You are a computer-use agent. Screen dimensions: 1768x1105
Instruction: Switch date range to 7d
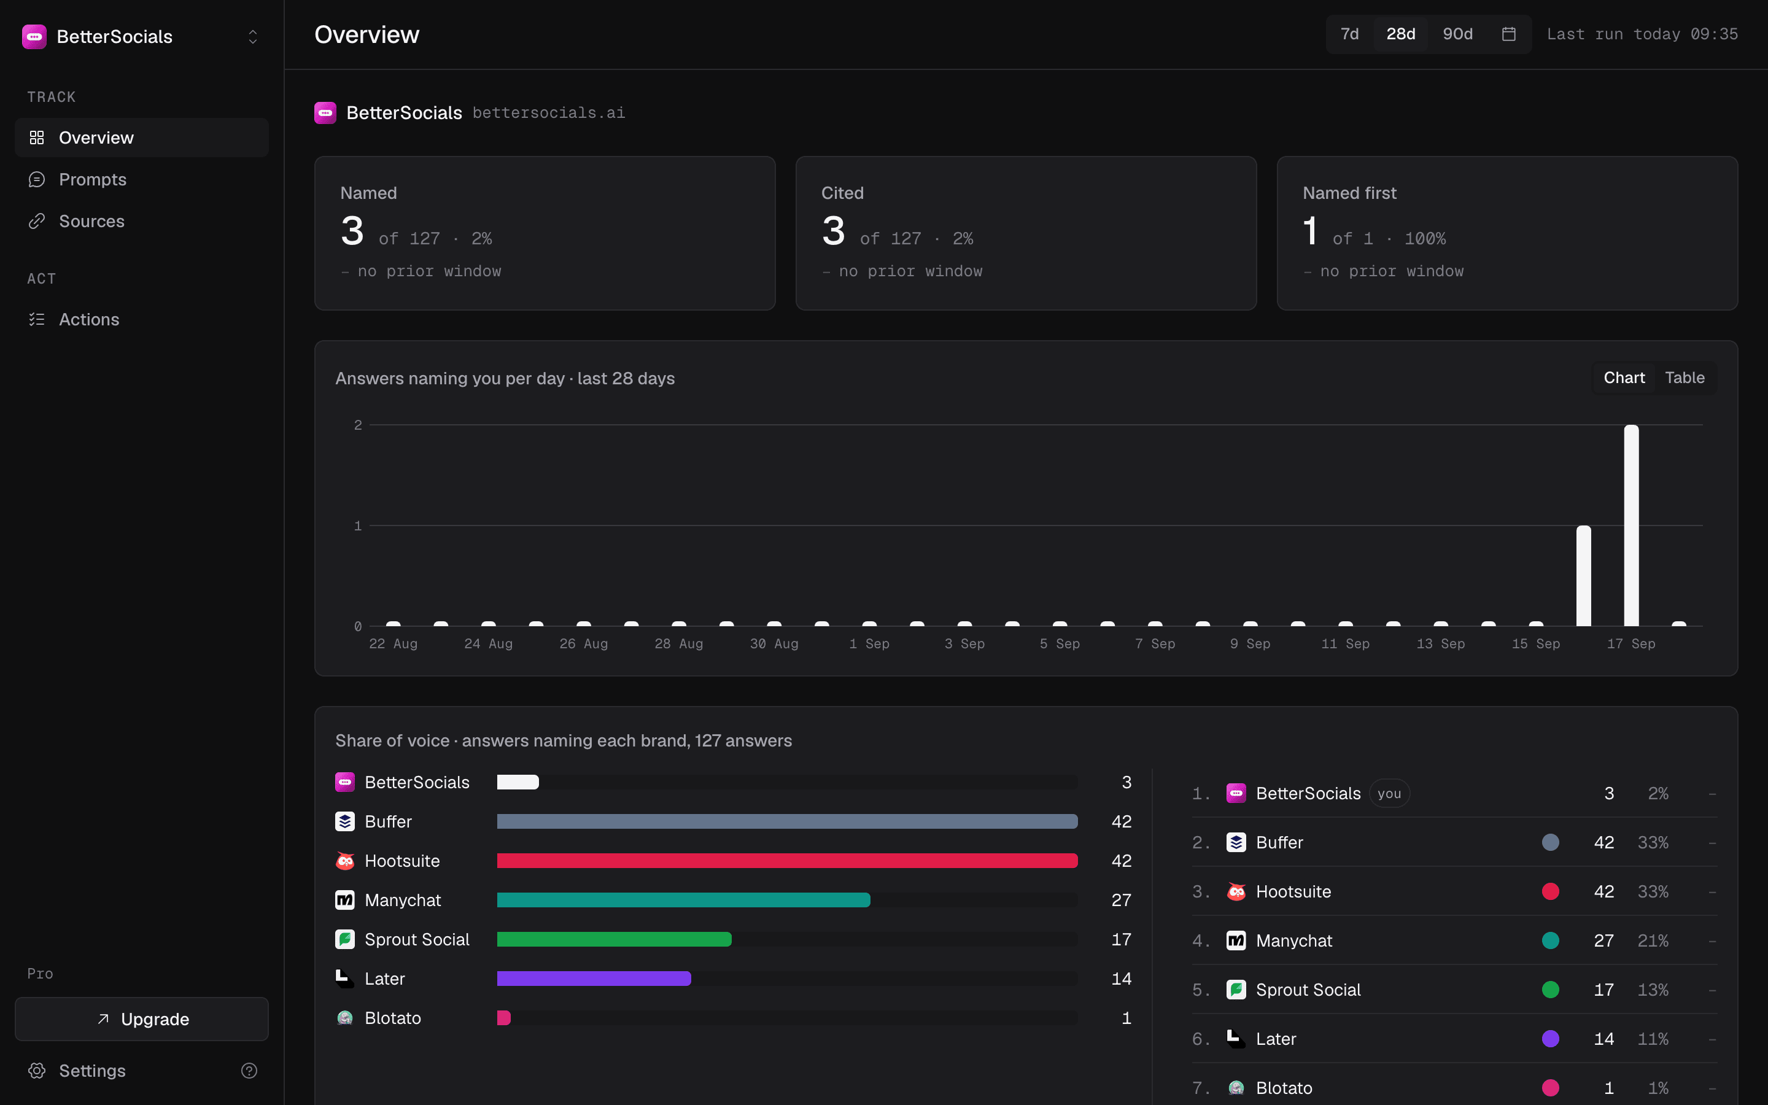pyautogui.click(x=1349, y=34)
